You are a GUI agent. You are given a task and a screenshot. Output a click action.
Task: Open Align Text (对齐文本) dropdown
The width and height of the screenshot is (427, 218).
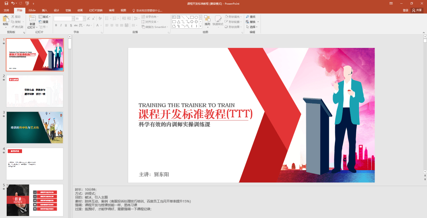(x=150, y=22)
